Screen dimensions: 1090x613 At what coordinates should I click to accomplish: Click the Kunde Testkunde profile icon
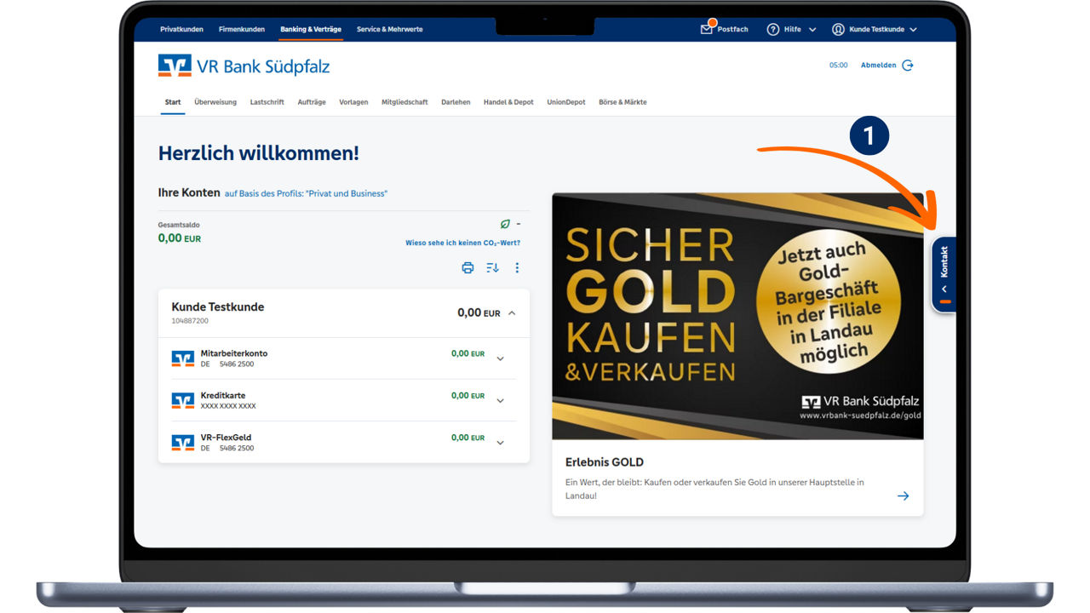click(838, 29)
